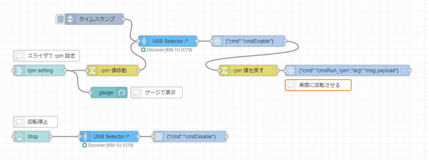
Task: Click slider icon on rpm setting node
Action: coord(19,70)
